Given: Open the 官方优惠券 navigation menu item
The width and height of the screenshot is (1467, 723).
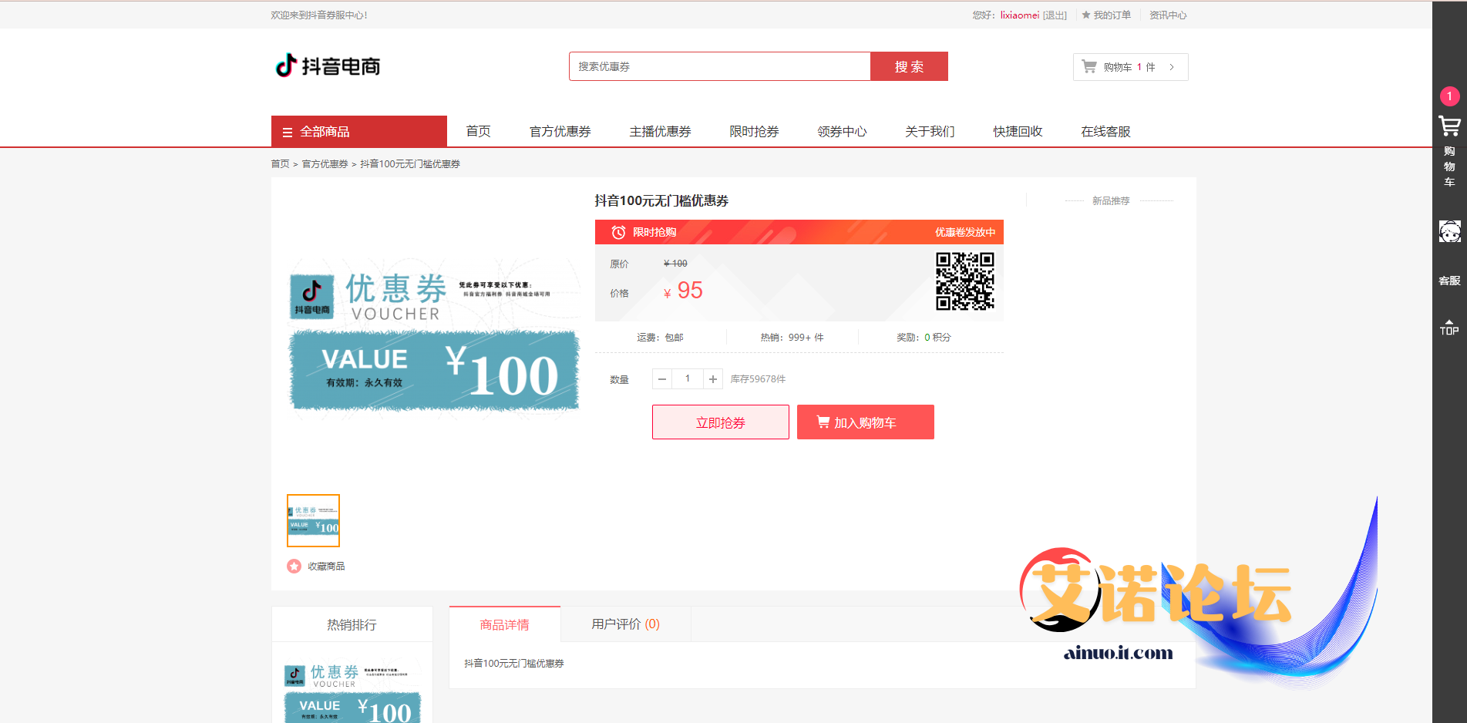Looking at the screenshot, I should pos(560,132).
